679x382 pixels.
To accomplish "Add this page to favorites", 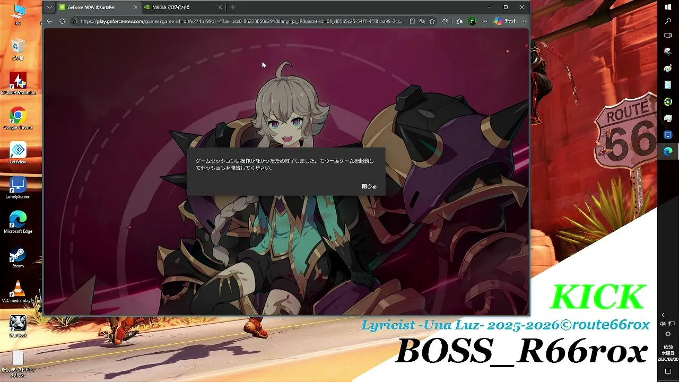I will point(432,21).
